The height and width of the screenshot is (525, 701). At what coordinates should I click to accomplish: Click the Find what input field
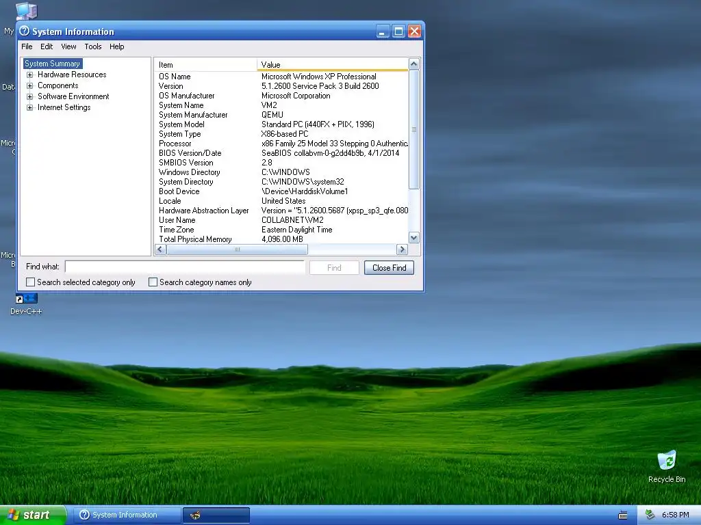pyautogui.click(x=185, y=267)
